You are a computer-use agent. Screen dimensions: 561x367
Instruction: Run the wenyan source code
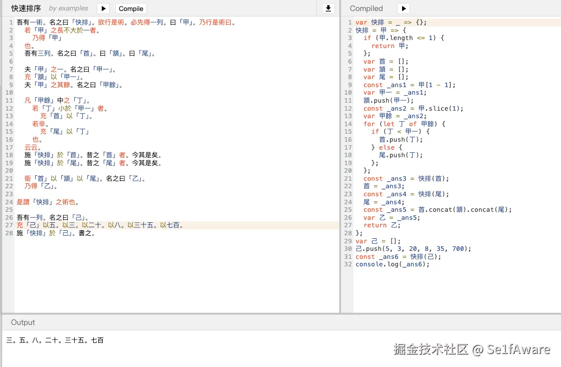(x=103, y=9)
